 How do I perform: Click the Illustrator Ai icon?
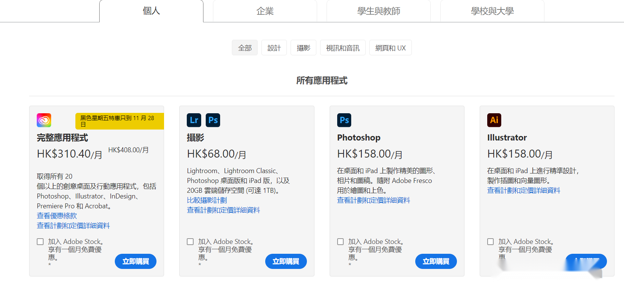click(x=494, y=120)
